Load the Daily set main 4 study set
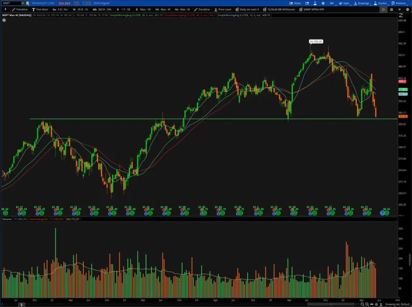 (247, 10)
